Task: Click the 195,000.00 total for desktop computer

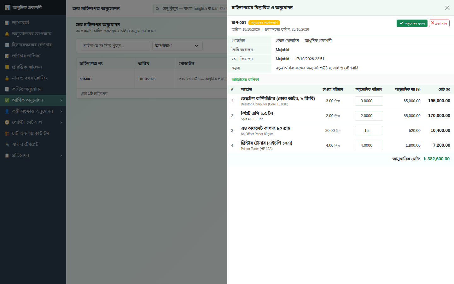Action: [x=439, y=101]
